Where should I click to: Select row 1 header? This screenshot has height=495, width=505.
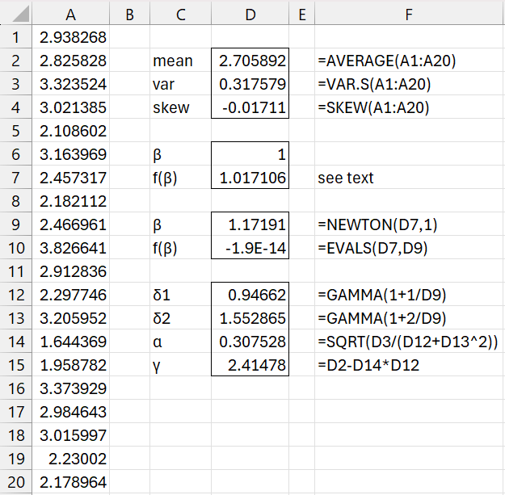[15, 36]
